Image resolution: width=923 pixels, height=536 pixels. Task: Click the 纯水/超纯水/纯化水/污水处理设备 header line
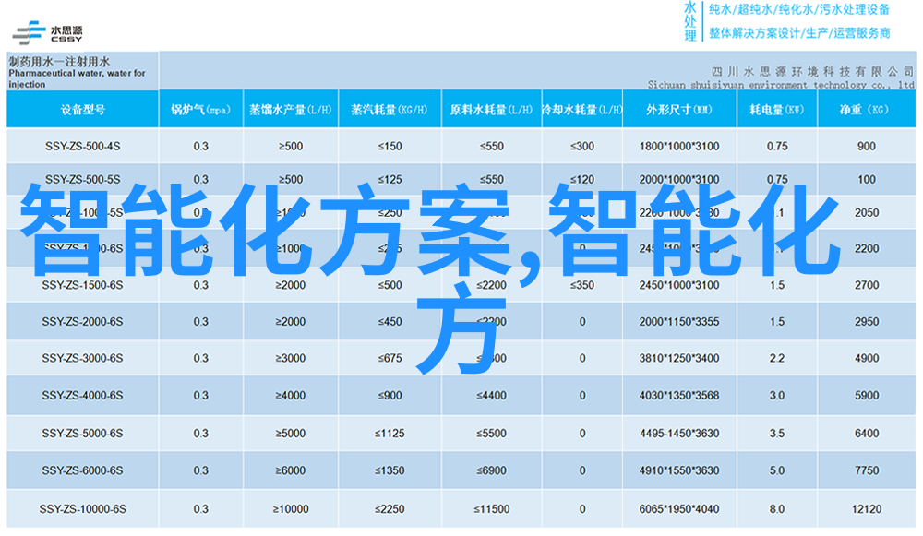click(798, 10)
